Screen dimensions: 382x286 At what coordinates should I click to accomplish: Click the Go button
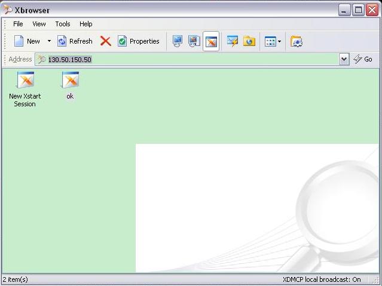(x=362, y=59)
